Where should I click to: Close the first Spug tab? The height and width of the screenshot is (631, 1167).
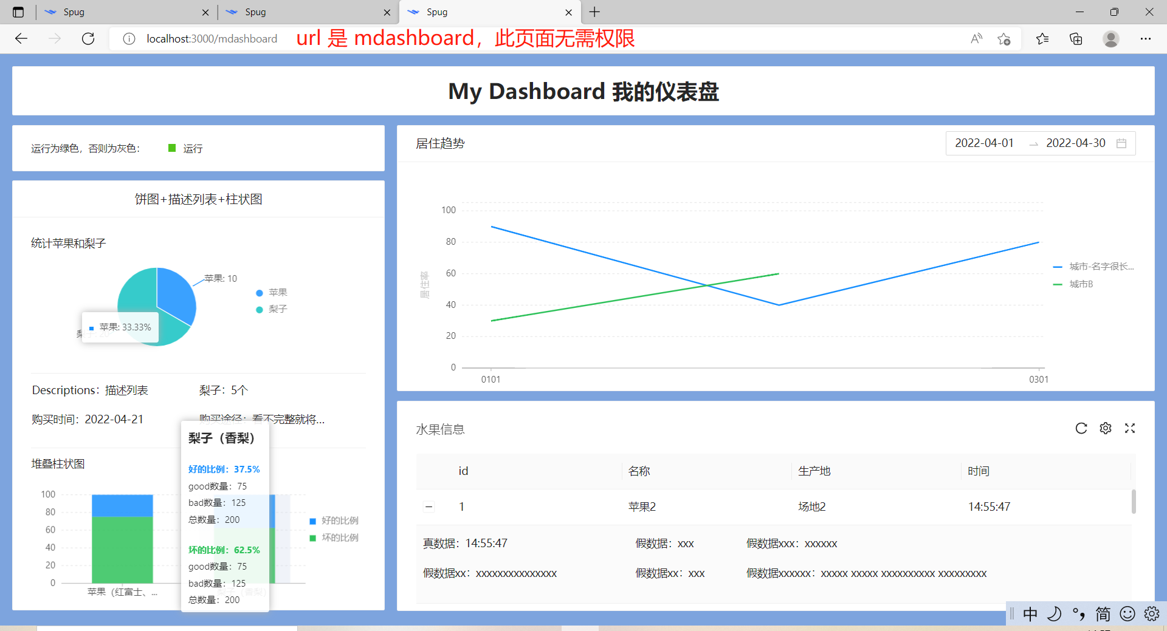(205, 12)
